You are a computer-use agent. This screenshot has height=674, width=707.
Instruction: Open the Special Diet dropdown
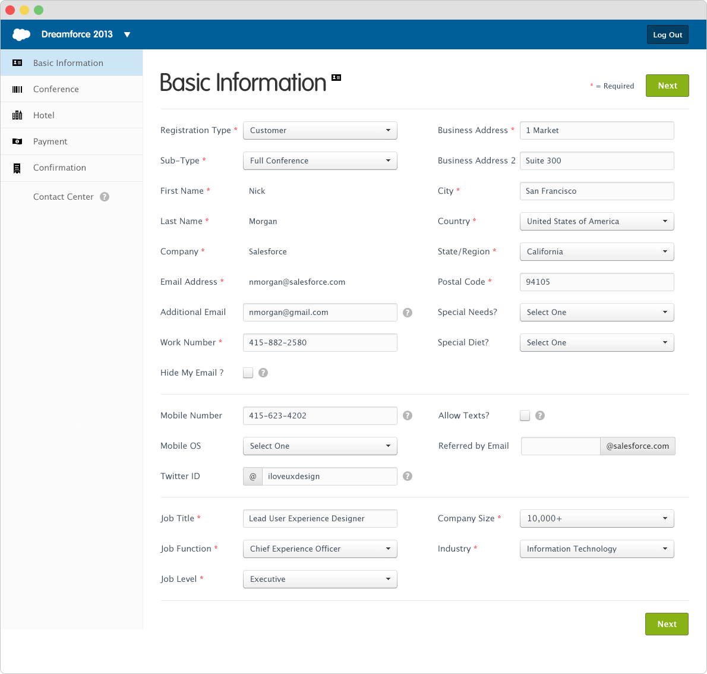[597, 342]
